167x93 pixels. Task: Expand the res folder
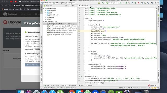pos(46,19)
